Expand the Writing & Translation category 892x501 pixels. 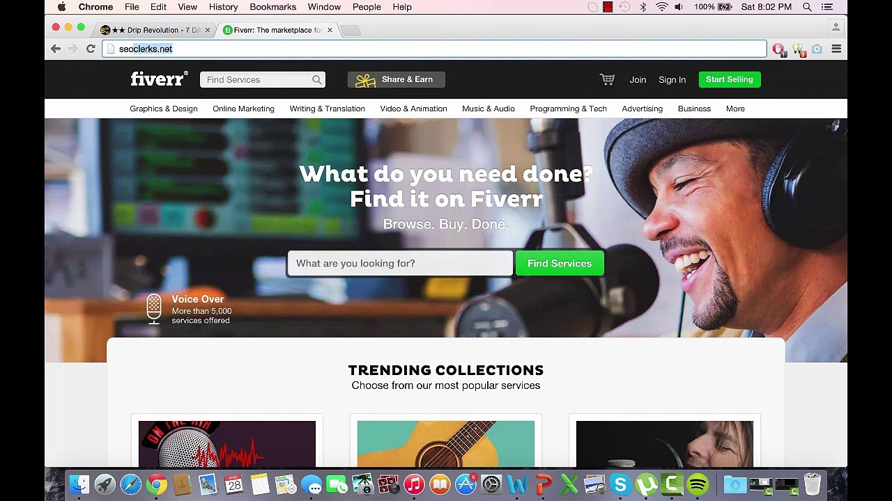pos(328,109)
